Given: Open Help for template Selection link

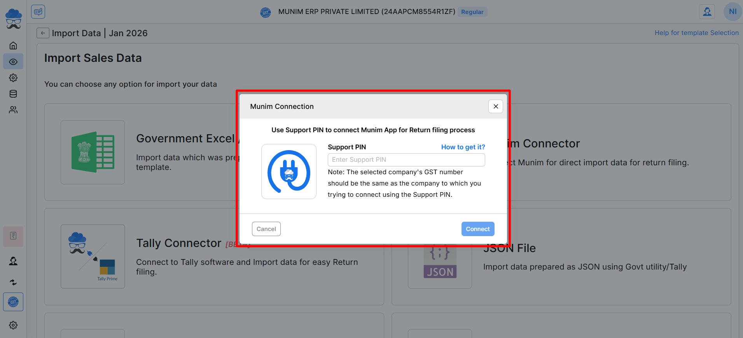Looking at the screenshot, I should coord(696,33).
